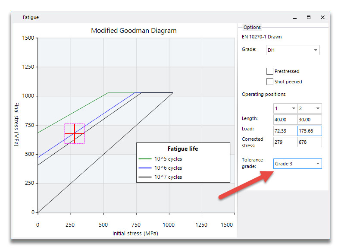
Task: Open the Tolerance grade dropdown
Action: pos(297,164)
